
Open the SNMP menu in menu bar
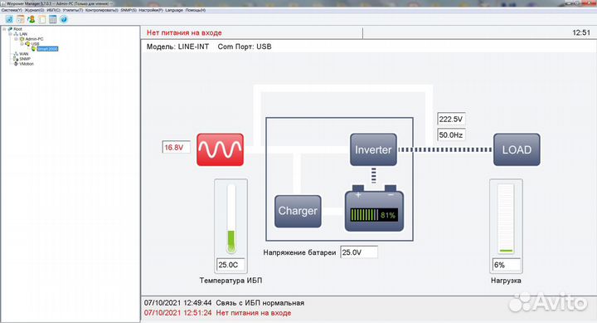(129, 10)
